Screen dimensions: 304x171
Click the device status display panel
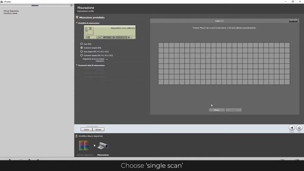point(110,32)
